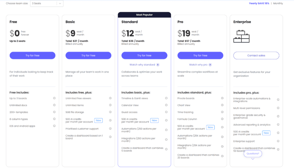294x168 pixels.
Task: Open the team size dropdown showing 3 Seats
Action: 46,3
